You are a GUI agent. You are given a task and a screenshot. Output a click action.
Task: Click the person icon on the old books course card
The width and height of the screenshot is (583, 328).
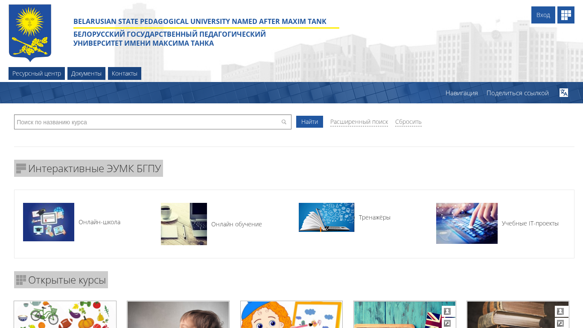560,311
